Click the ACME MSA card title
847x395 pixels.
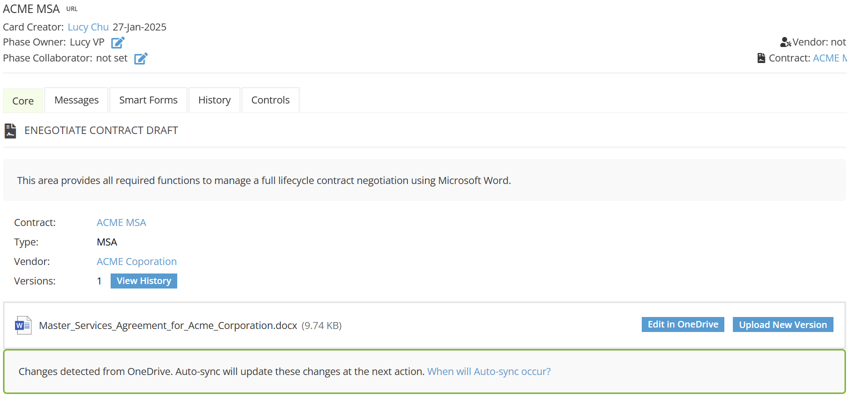coord(31,9)
